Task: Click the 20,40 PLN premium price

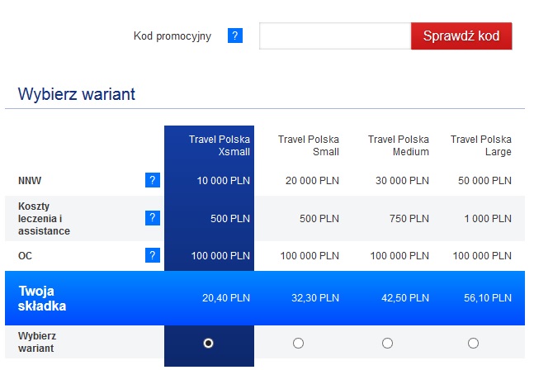Action: point(225,298)
